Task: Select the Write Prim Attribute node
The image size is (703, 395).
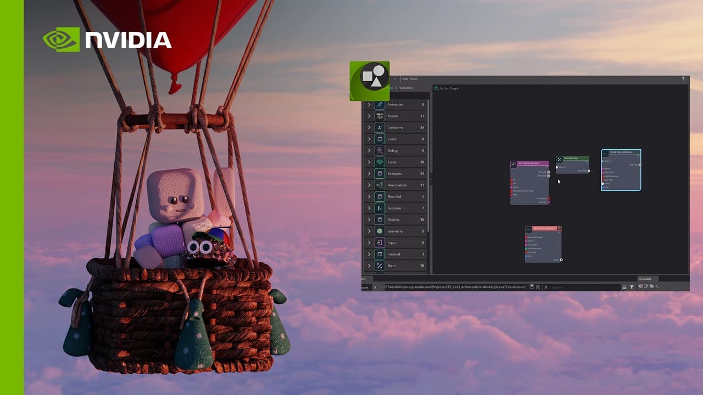Action: (621, 170)
